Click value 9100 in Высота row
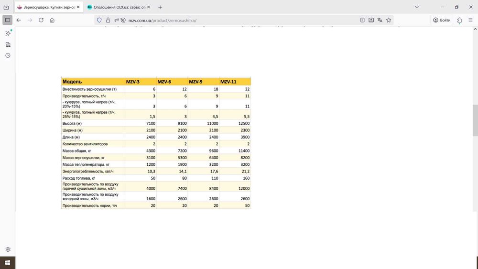Screen dimensions: 478x269 click(x=182, y=123)
